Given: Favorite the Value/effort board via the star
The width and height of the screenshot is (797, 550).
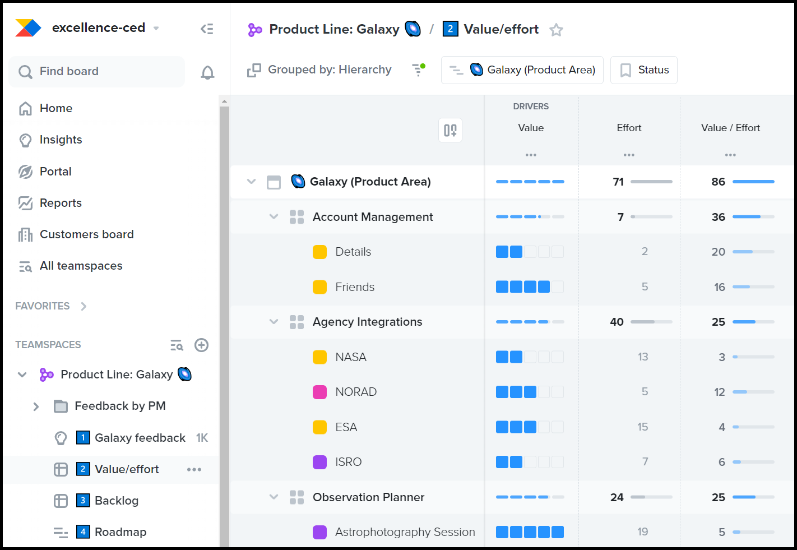Looking at the screenshot, I should (556, 29).
